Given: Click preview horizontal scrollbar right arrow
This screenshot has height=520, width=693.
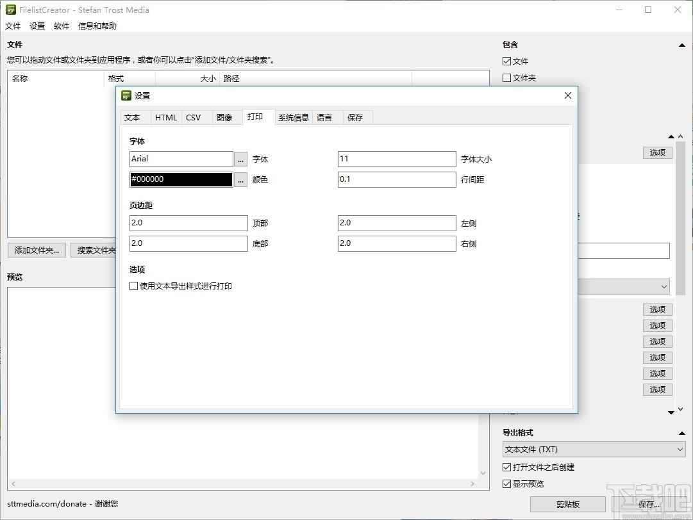Looking at the screenshot, I should 472,483.
